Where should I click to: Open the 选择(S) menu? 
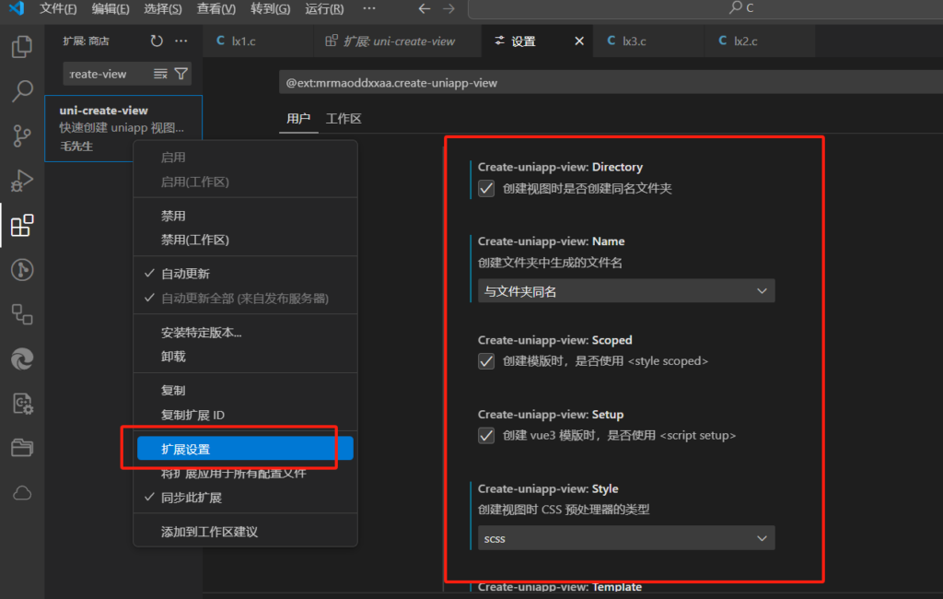click(x=163, y=9)
